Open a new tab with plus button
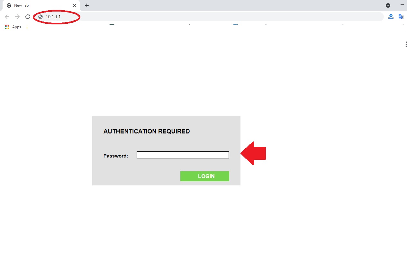Viewport: 407px width, 256px height. tap(87, 5)
